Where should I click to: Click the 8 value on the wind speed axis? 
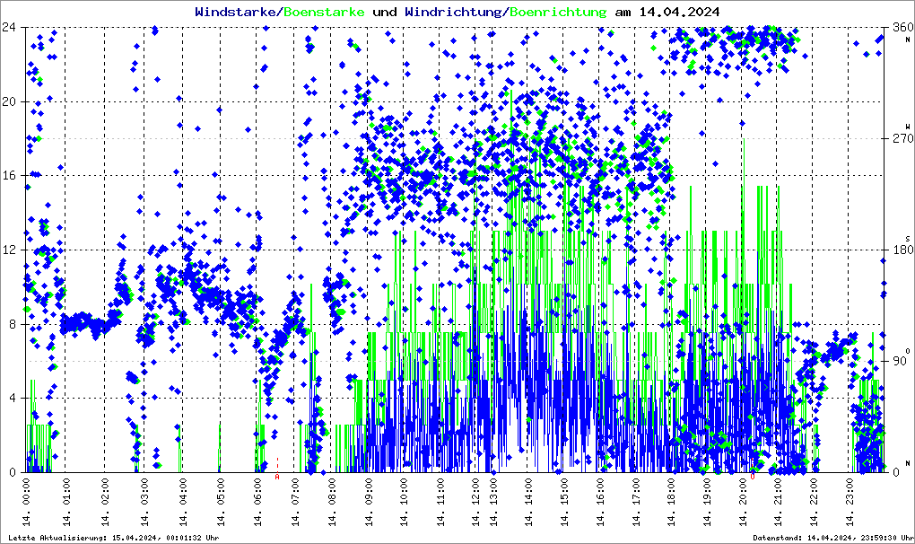(x=12, y=324)
